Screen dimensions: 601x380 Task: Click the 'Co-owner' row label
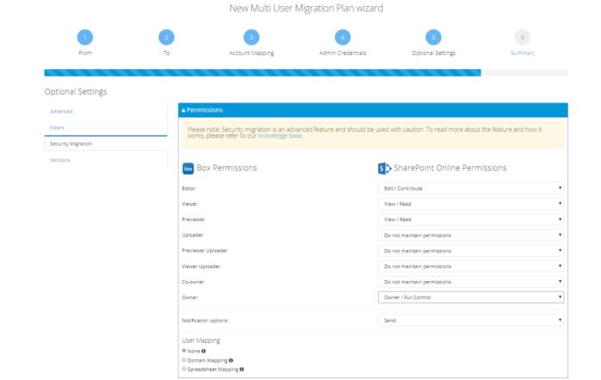pyautogui.click(x=193, y=282)
